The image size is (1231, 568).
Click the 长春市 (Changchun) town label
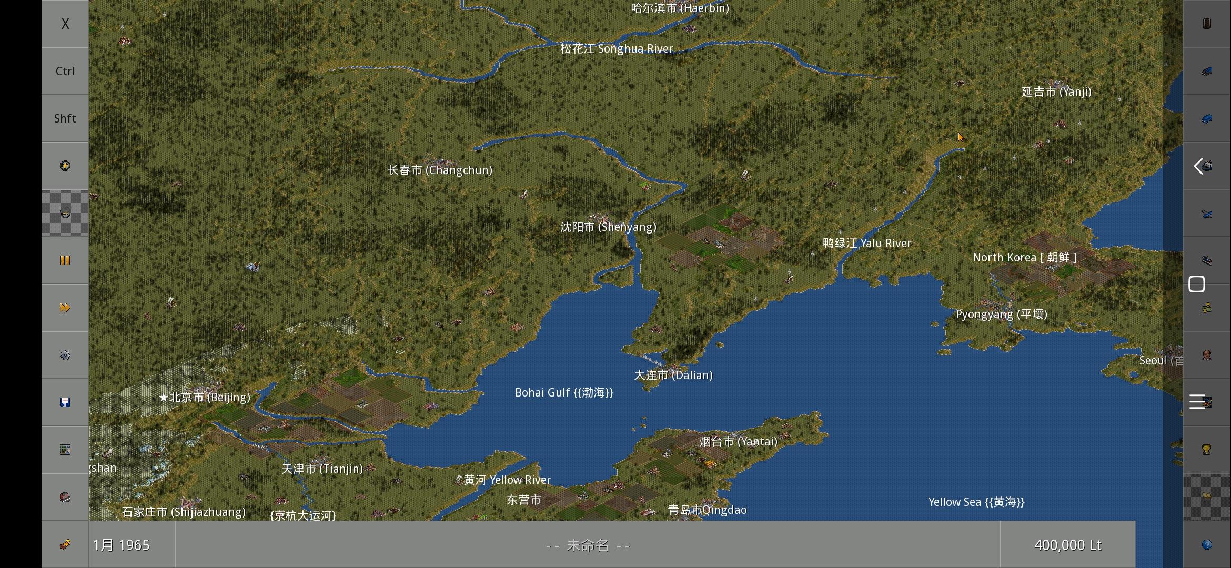click(440, 170)
